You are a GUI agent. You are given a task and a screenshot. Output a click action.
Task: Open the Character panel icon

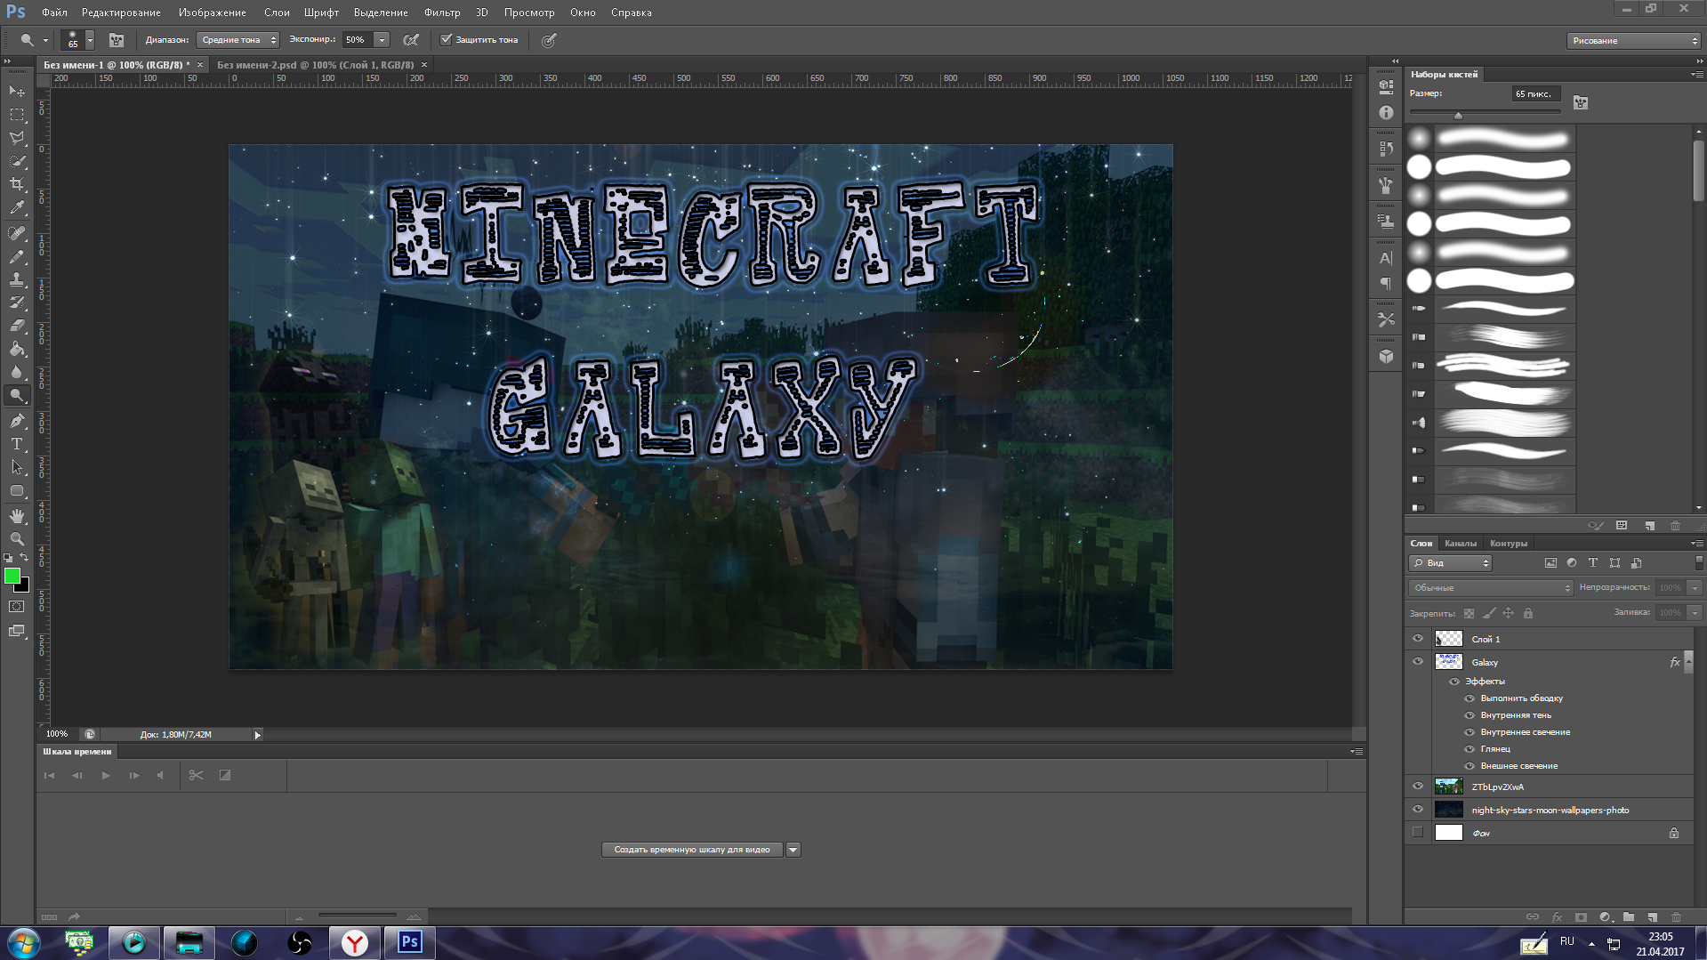(x=1386, y=258)
